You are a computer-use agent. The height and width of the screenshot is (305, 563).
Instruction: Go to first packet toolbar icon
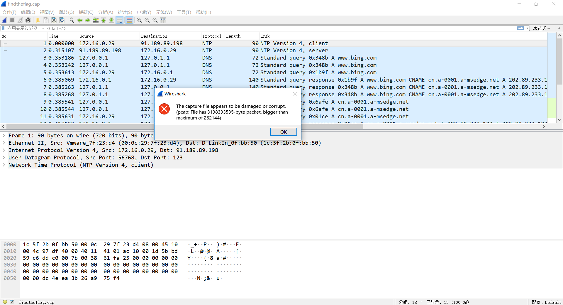click(x=104, y=20)
